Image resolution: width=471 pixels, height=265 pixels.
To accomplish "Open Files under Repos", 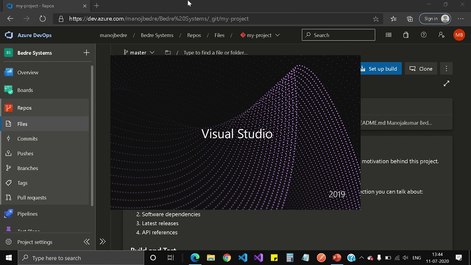I will 44,124.
